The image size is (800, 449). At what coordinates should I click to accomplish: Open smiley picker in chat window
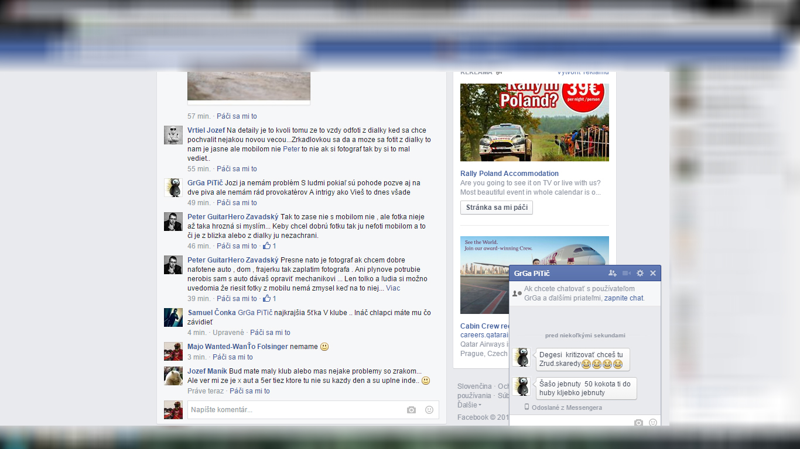point(653,423)
